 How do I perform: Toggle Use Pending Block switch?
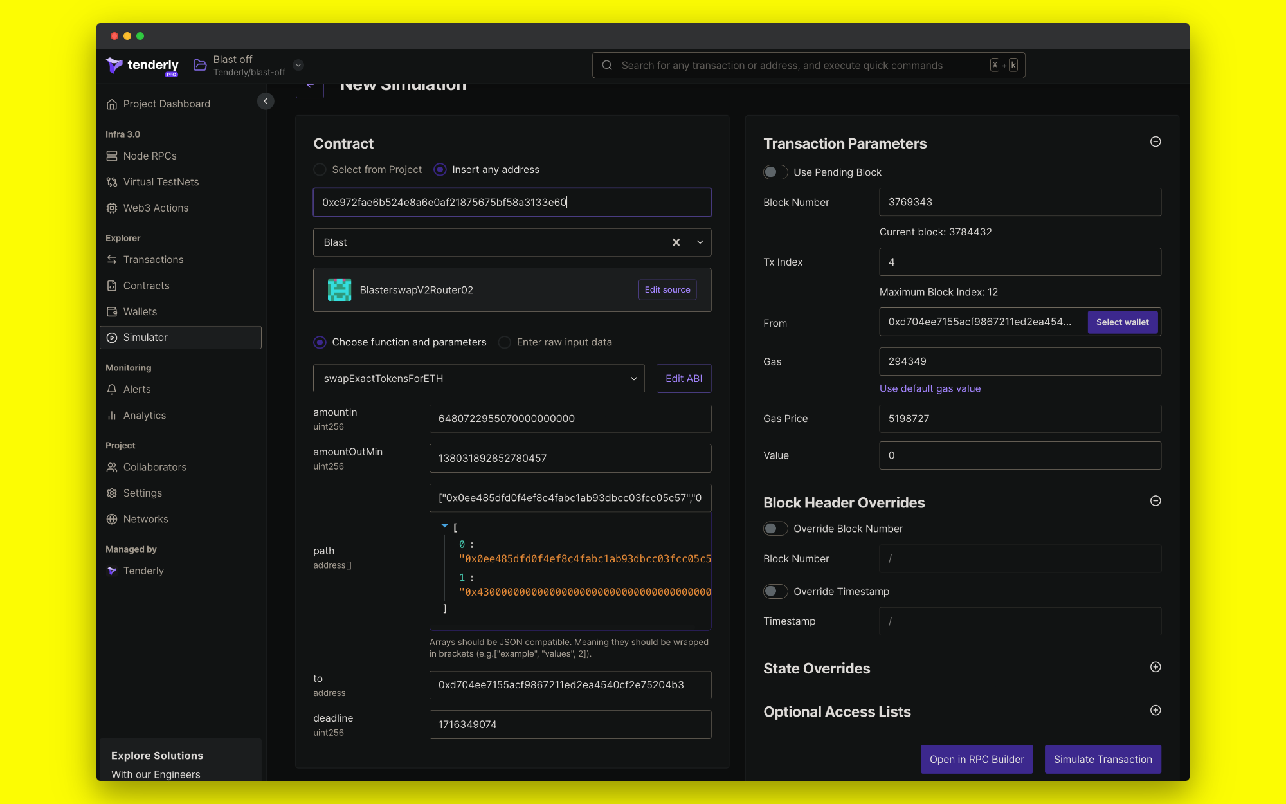(x=775, y=172)
